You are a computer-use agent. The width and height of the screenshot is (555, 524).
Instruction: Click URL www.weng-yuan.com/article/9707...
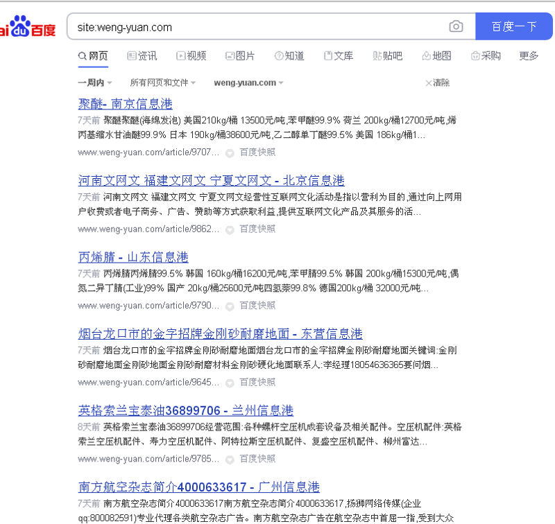point(148,152)
